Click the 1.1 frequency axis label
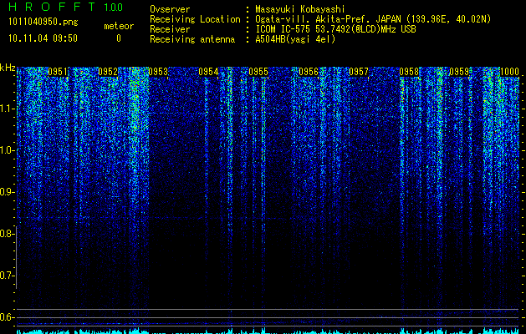 (7, 109)
